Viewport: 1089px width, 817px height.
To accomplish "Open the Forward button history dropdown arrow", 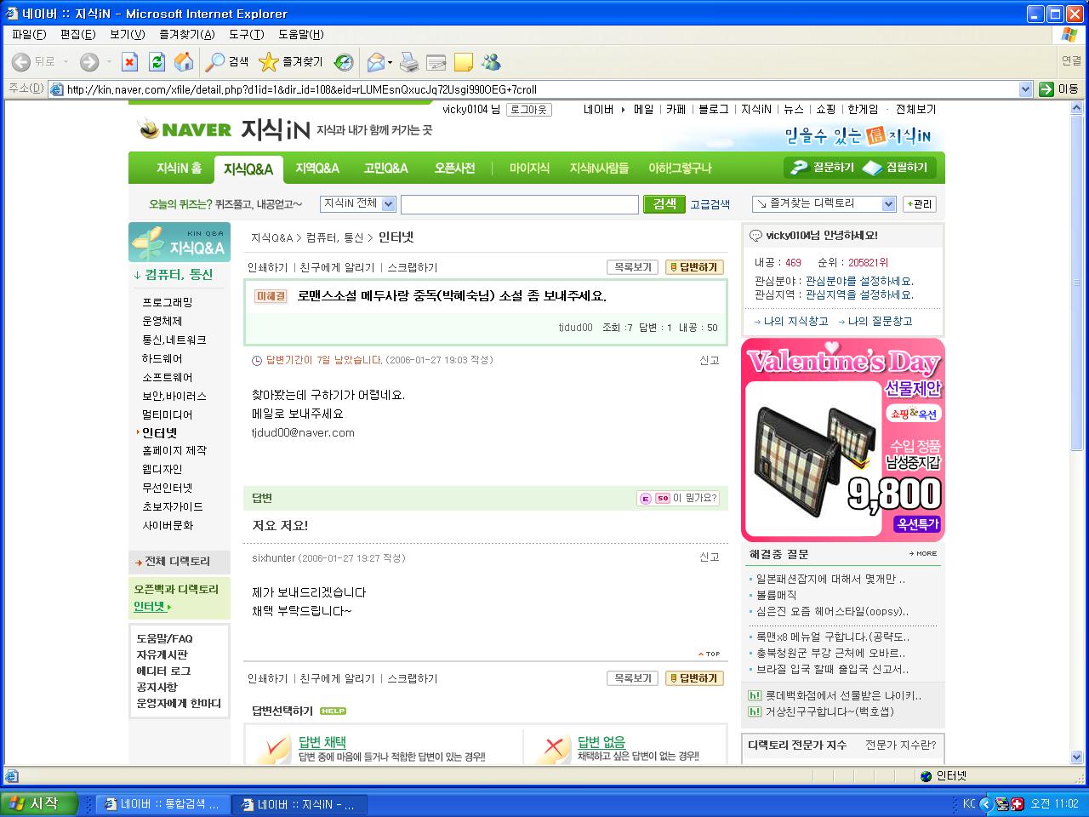I will click(x=109, y=62).
